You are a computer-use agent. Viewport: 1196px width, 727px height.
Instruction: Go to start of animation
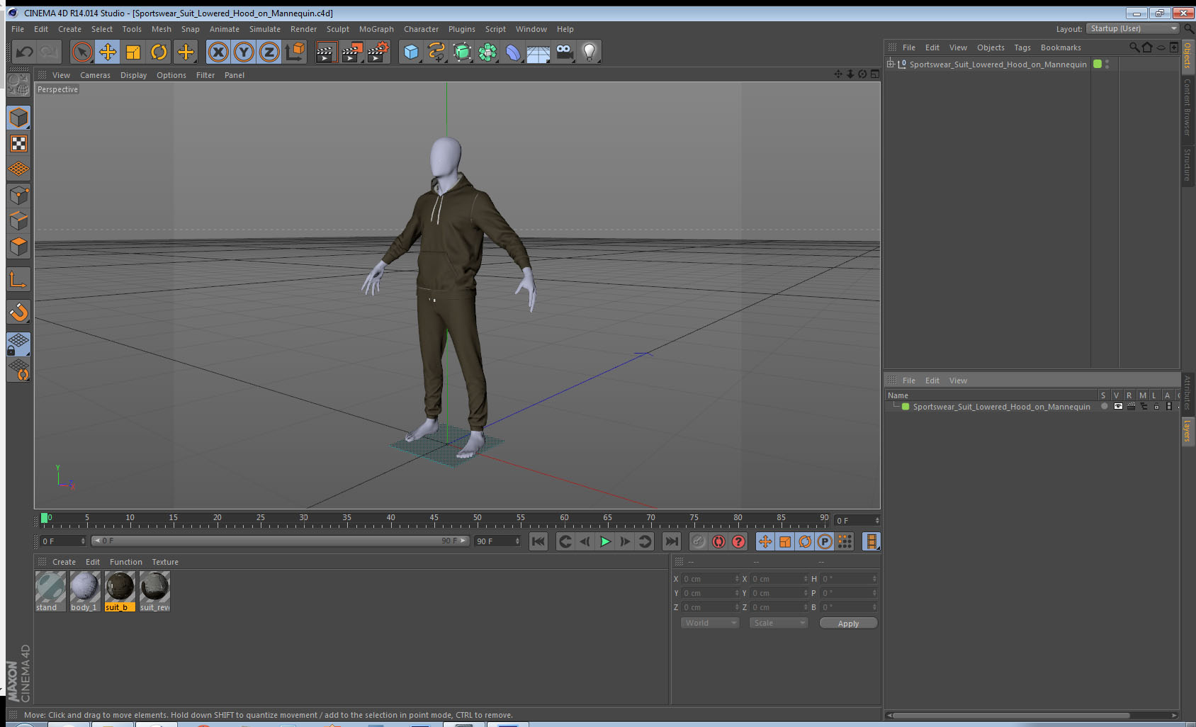pos(538,541)
